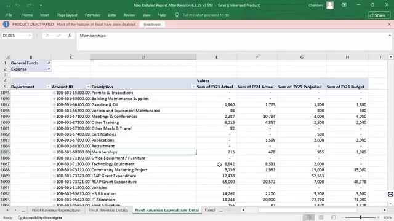Open the Help tab
The width and height of the screenshot is (394, 221).
(162, 15)
